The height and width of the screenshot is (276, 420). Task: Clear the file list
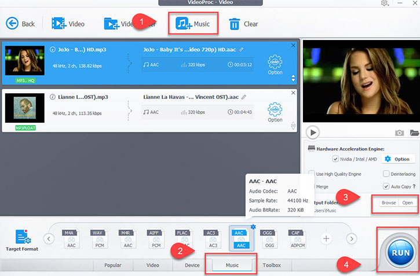point(243,24)
